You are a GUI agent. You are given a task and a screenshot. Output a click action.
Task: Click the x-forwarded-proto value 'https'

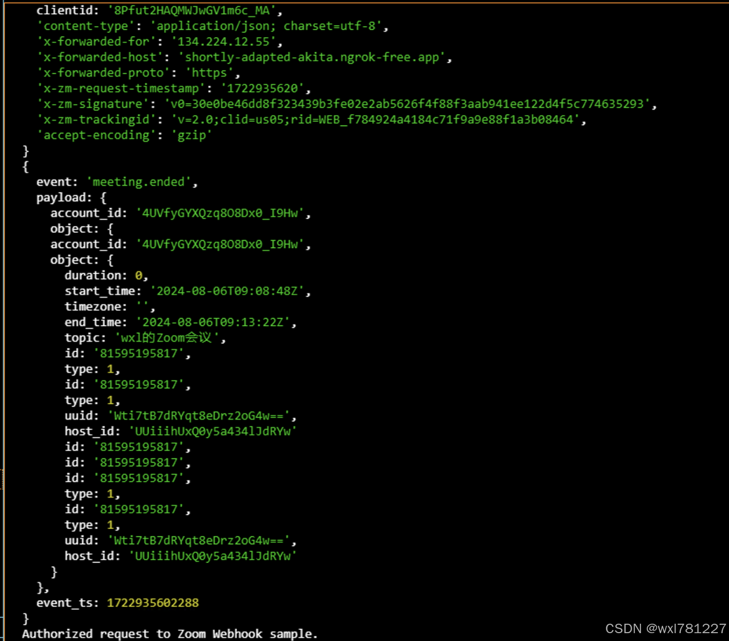tap(209, 73)
